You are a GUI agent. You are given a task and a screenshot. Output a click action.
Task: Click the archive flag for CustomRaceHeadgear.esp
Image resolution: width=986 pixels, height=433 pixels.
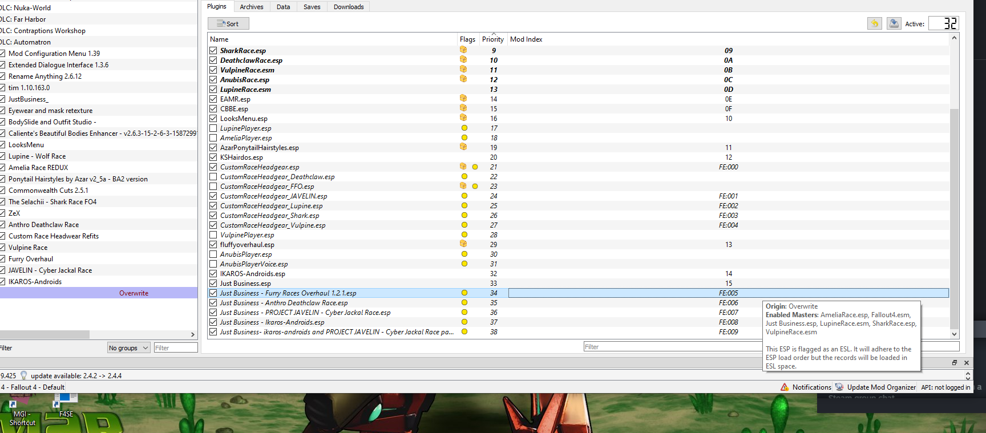[463, 167]
